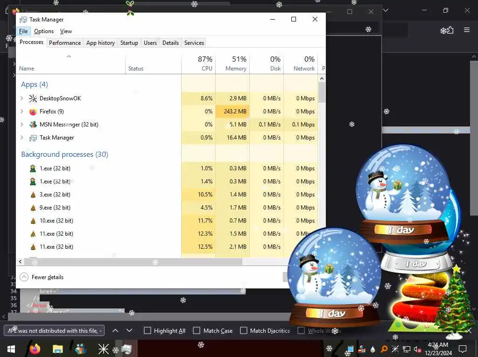The width and height of the screenshot is (478, 357).
Task: Click the horizontal scrollbar thumb in Task Manager
Action: [133, 262]
